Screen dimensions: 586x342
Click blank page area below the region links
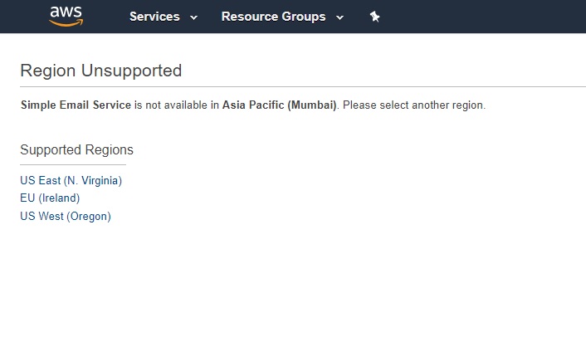tap(291, 282)
